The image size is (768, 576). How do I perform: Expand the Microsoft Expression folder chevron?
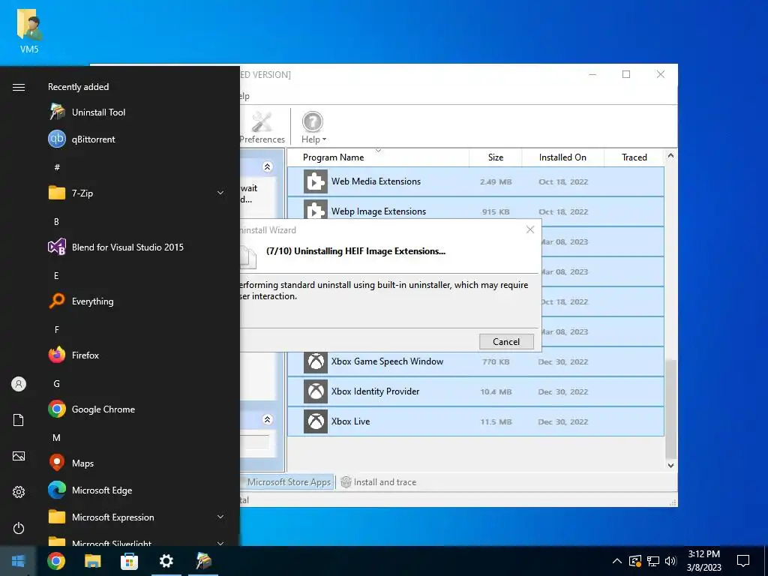[x=220, y=517]
